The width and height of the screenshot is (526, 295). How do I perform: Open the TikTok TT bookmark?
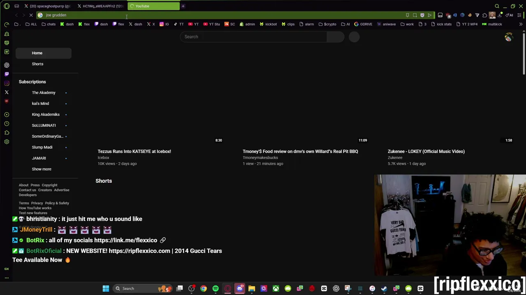pyautogui.click(x=179, y=24)
